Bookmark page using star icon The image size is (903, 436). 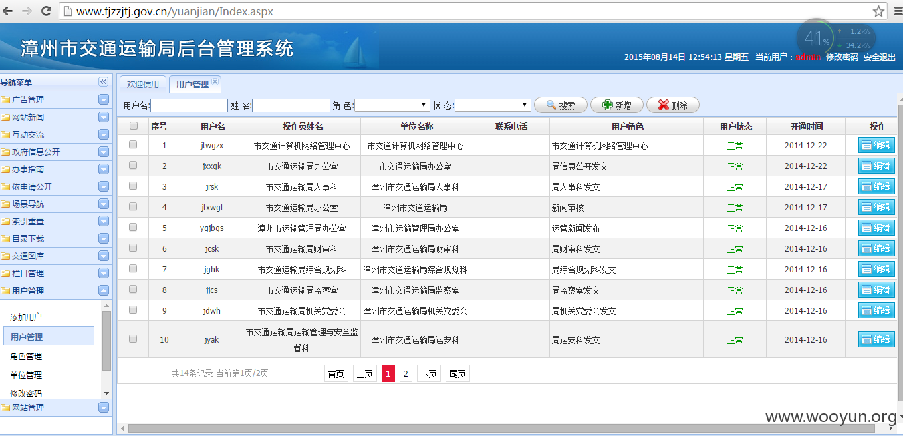878,11
